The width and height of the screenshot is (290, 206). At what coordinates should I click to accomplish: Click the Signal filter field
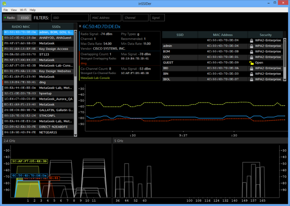point(157,18)
